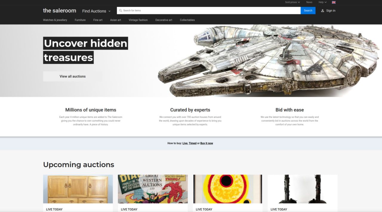This screenshot has width=382, height=212.
Task: Click the blue Search button
Action: tap(308, 10)
